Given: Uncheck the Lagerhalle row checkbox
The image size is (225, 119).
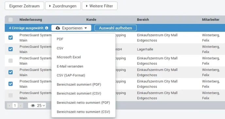Looking at the screenshot, I should click(10, 49).
